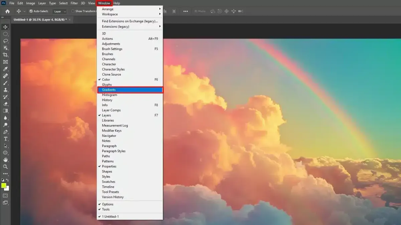
Task: Open more align options three-dot button
Action: coord(185,11)
